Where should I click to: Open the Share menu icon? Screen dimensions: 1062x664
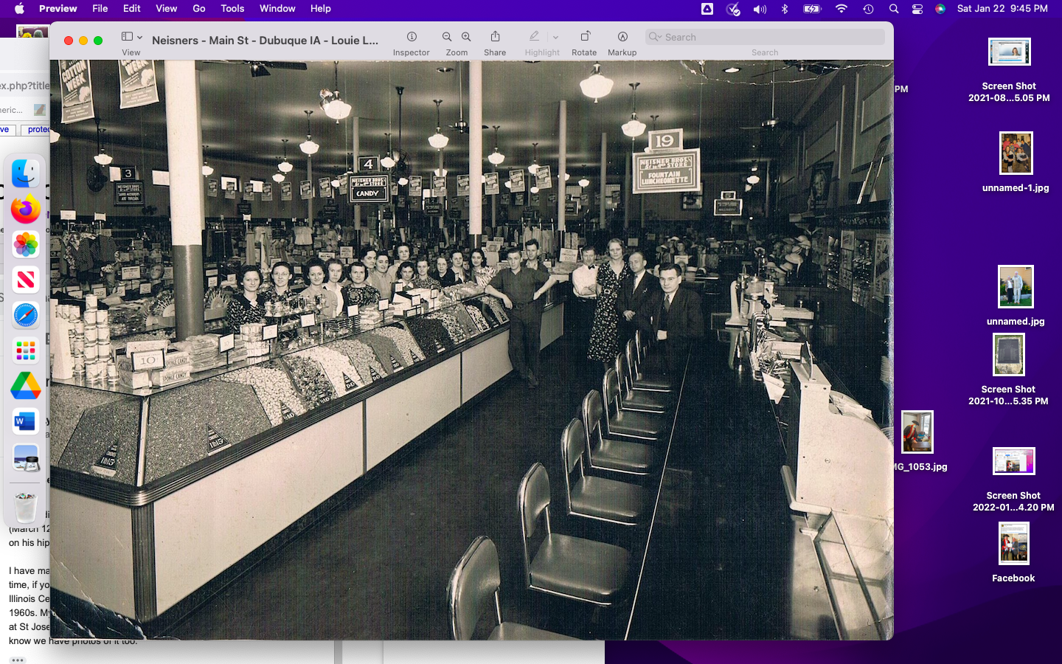[x=495, y=37]
